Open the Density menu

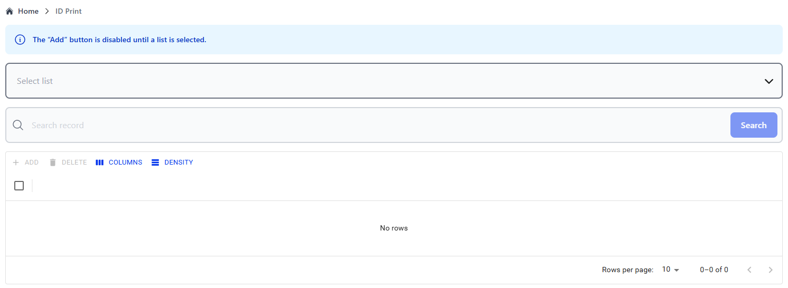coord(172,162)
